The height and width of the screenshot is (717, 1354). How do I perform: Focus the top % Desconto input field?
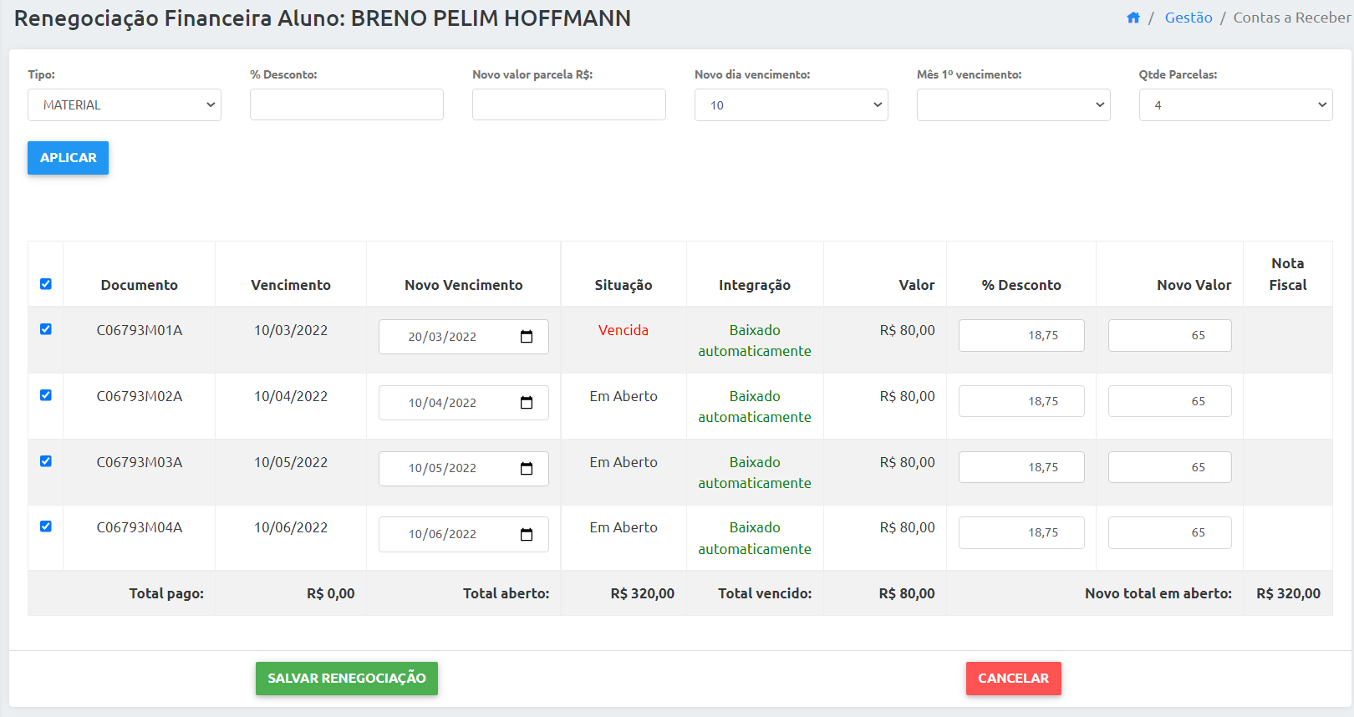(346, 105)
